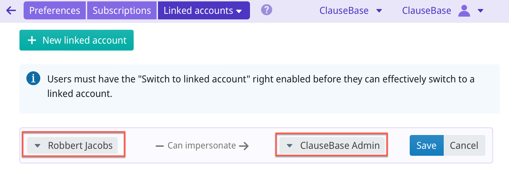Click the plus icon on New linked account

click(32, 40)
